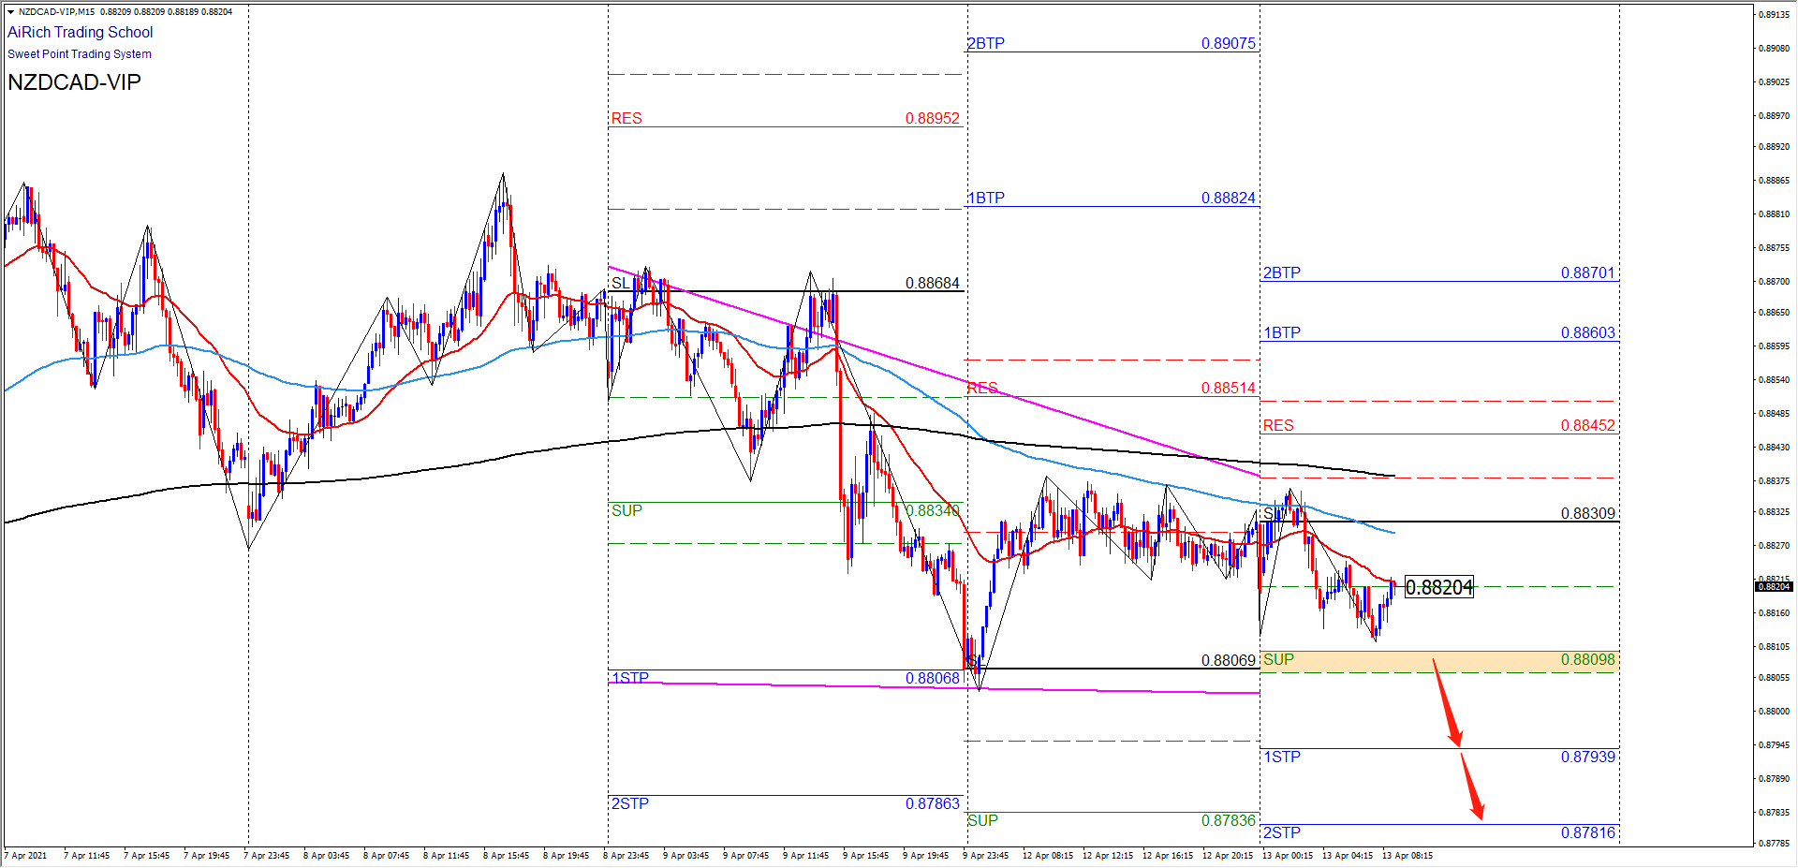Viewport: 1798px width, 868px height.
Task: Click the black 0.88684 stop level value
Action: click(933, 283)
